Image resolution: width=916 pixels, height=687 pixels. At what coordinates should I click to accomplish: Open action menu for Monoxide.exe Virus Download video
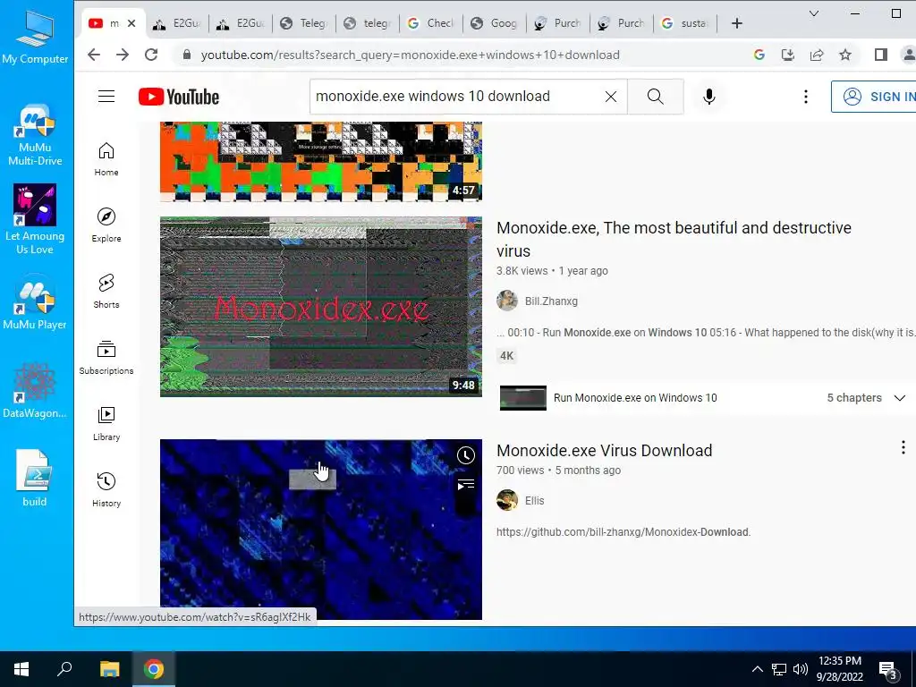(x=903, y=447)
